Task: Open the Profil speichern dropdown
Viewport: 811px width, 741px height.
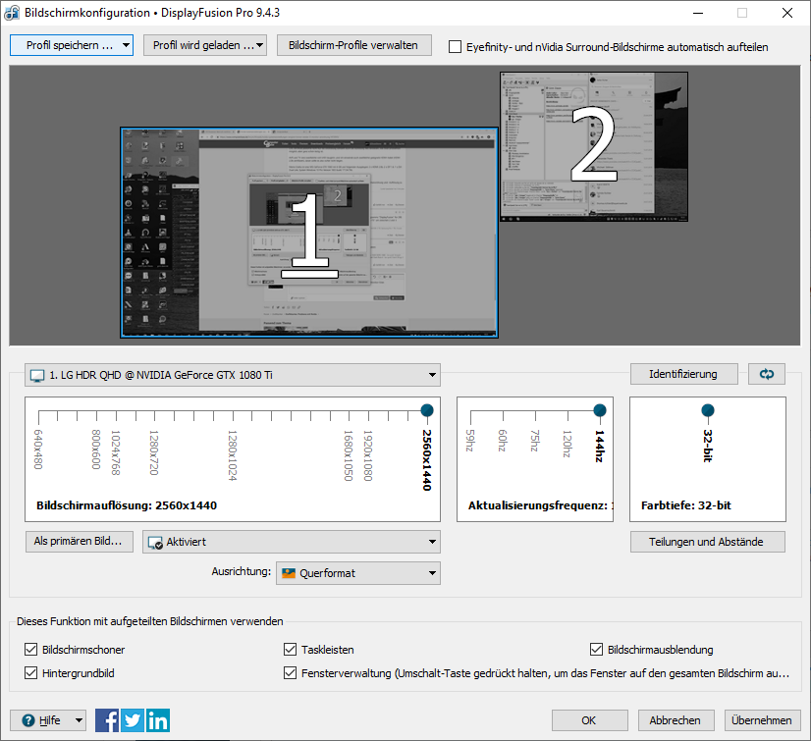Action: (72, 45)
